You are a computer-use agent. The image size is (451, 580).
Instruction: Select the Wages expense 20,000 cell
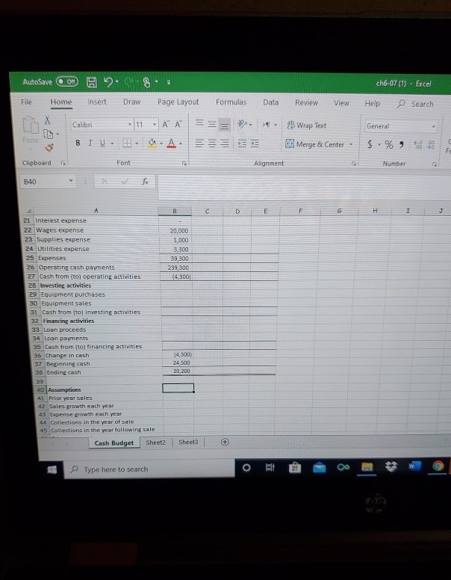pyautogui.click(x=175, y=230)
